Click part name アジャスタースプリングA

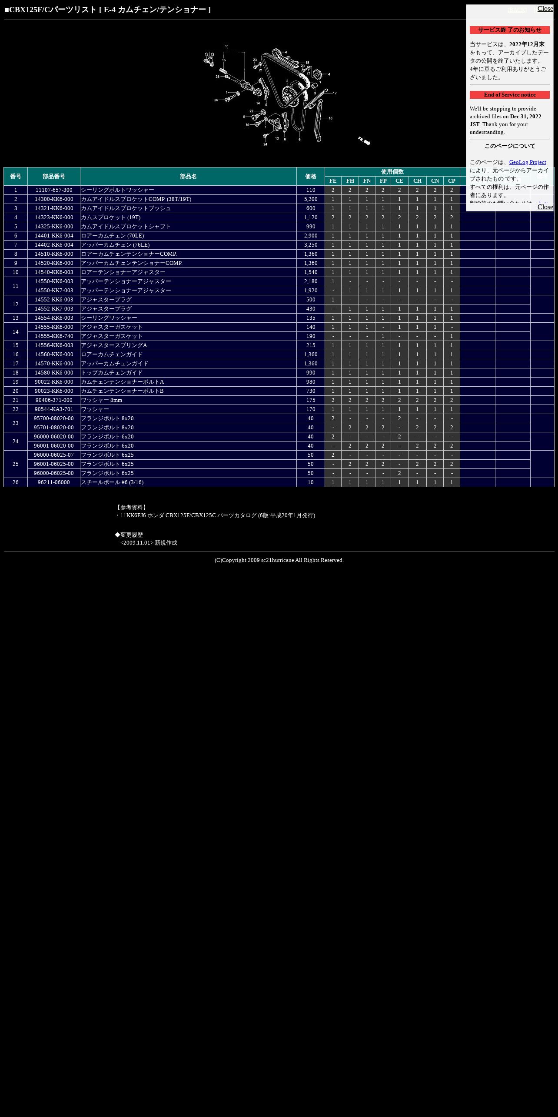coord(114,345)
